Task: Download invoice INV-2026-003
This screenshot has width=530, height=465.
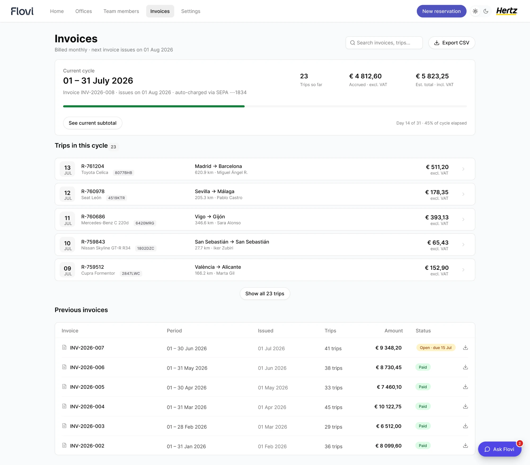Action: coord(465,426)
